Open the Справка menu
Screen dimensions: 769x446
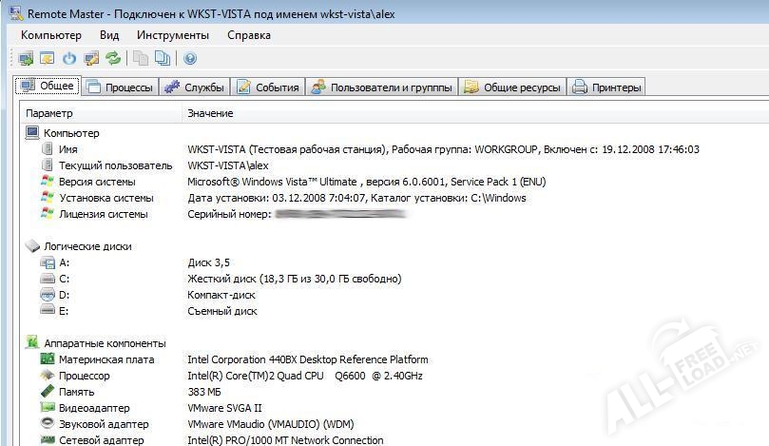249,35
